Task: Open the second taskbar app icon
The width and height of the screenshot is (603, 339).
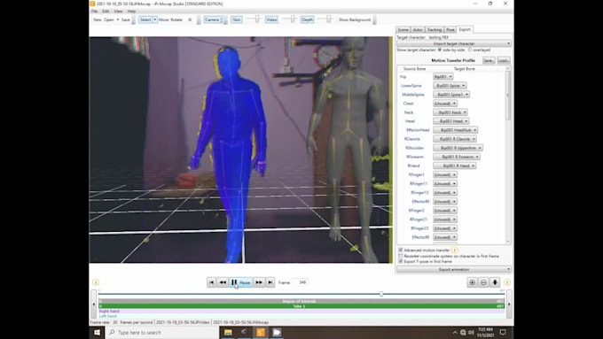Action: [244, 333]
